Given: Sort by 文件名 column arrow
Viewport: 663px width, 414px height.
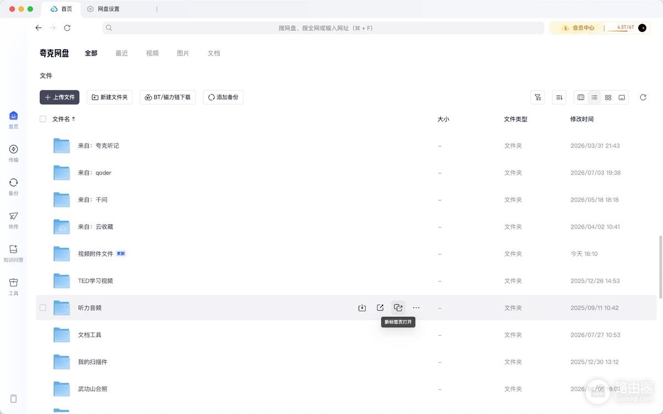Looking at the screenshot, I should 73,119.
